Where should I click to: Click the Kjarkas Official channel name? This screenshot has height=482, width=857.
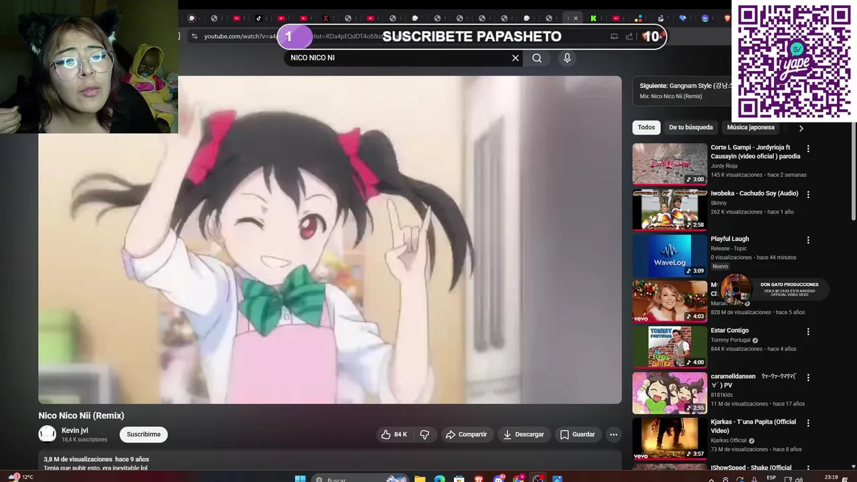pos(728,440)
